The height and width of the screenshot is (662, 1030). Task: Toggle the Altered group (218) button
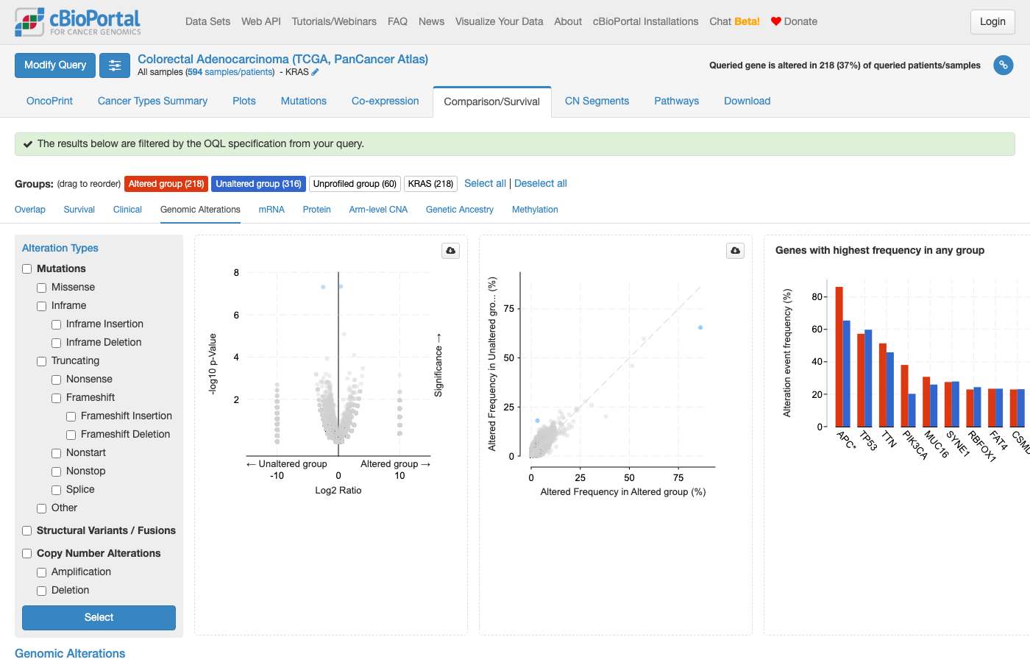coord(166,184)
